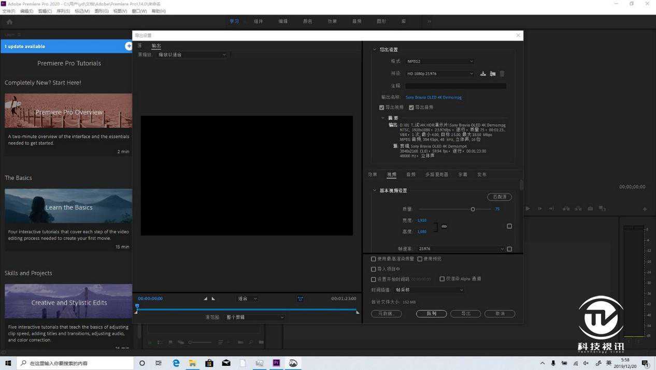Click the save preset icon
The height and width of the screenshot is (370, 656).
[483, 74]
